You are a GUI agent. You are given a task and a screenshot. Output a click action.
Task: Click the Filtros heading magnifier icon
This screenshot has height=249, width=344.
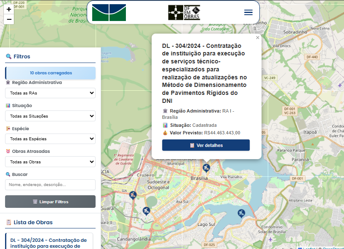tap(8, 56)
